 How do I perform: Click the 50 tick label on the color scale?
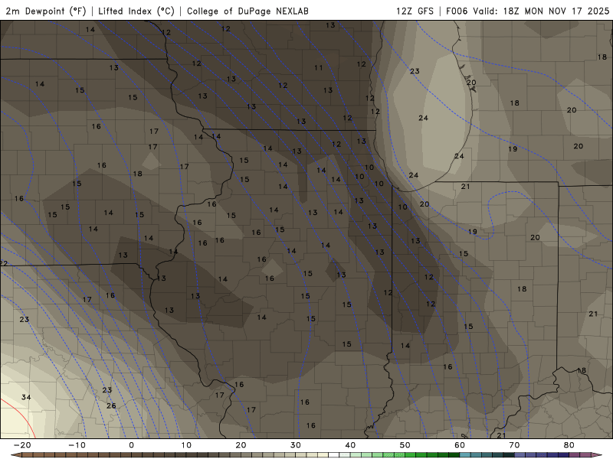pos(405,445)
